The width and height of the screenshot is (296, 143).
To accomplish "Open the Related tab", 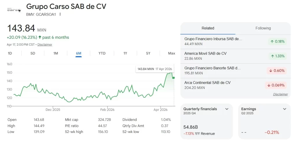I will pos(208,28).
